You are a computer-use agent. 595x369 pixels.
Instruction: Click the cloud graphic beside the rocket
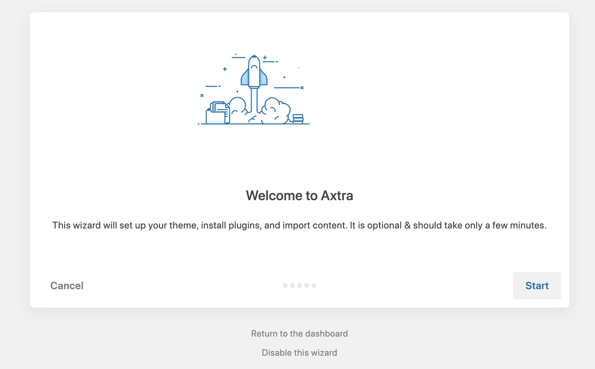[275, 109]
